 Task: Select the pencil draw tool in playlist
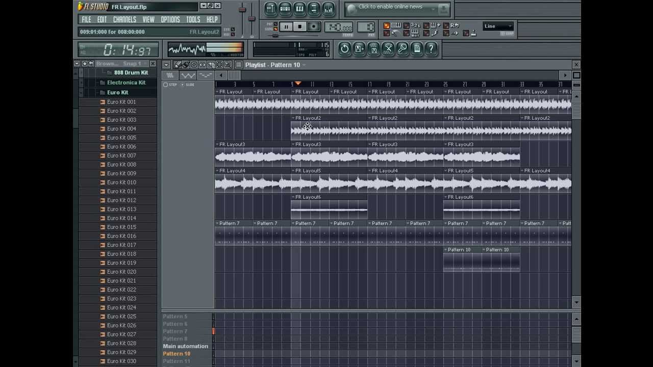coord(178,65)
